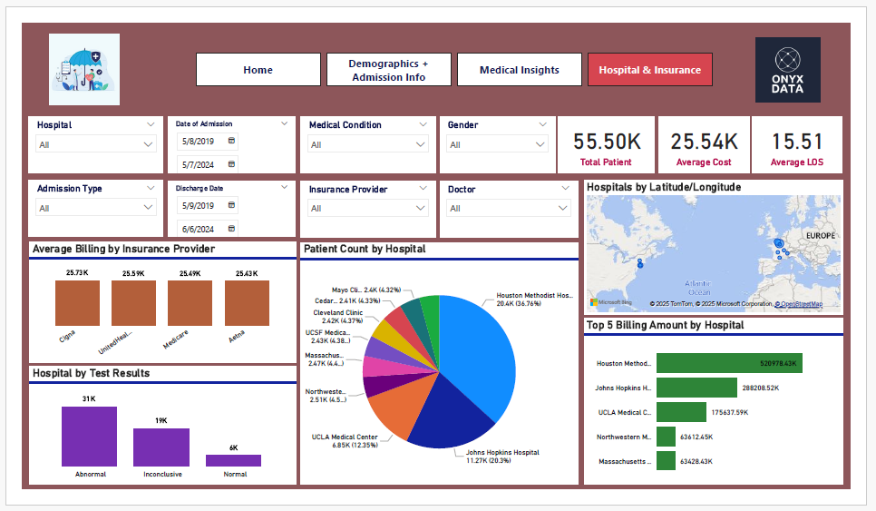Click the Top 5 Billing Amount by Hospital title

[x=665, y=325]
